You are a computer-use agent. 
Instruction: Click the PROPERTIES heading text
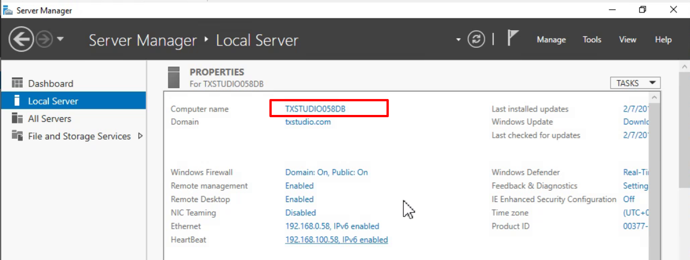[x=217, y=72]
